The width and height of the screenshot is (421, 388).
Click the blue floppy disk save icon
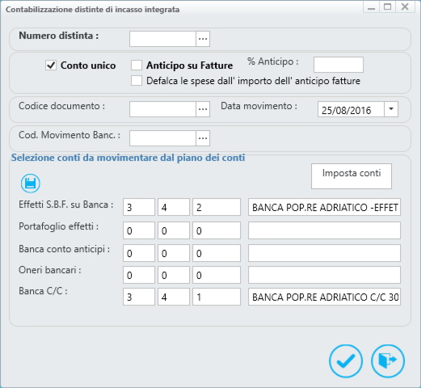coord(31,183)
